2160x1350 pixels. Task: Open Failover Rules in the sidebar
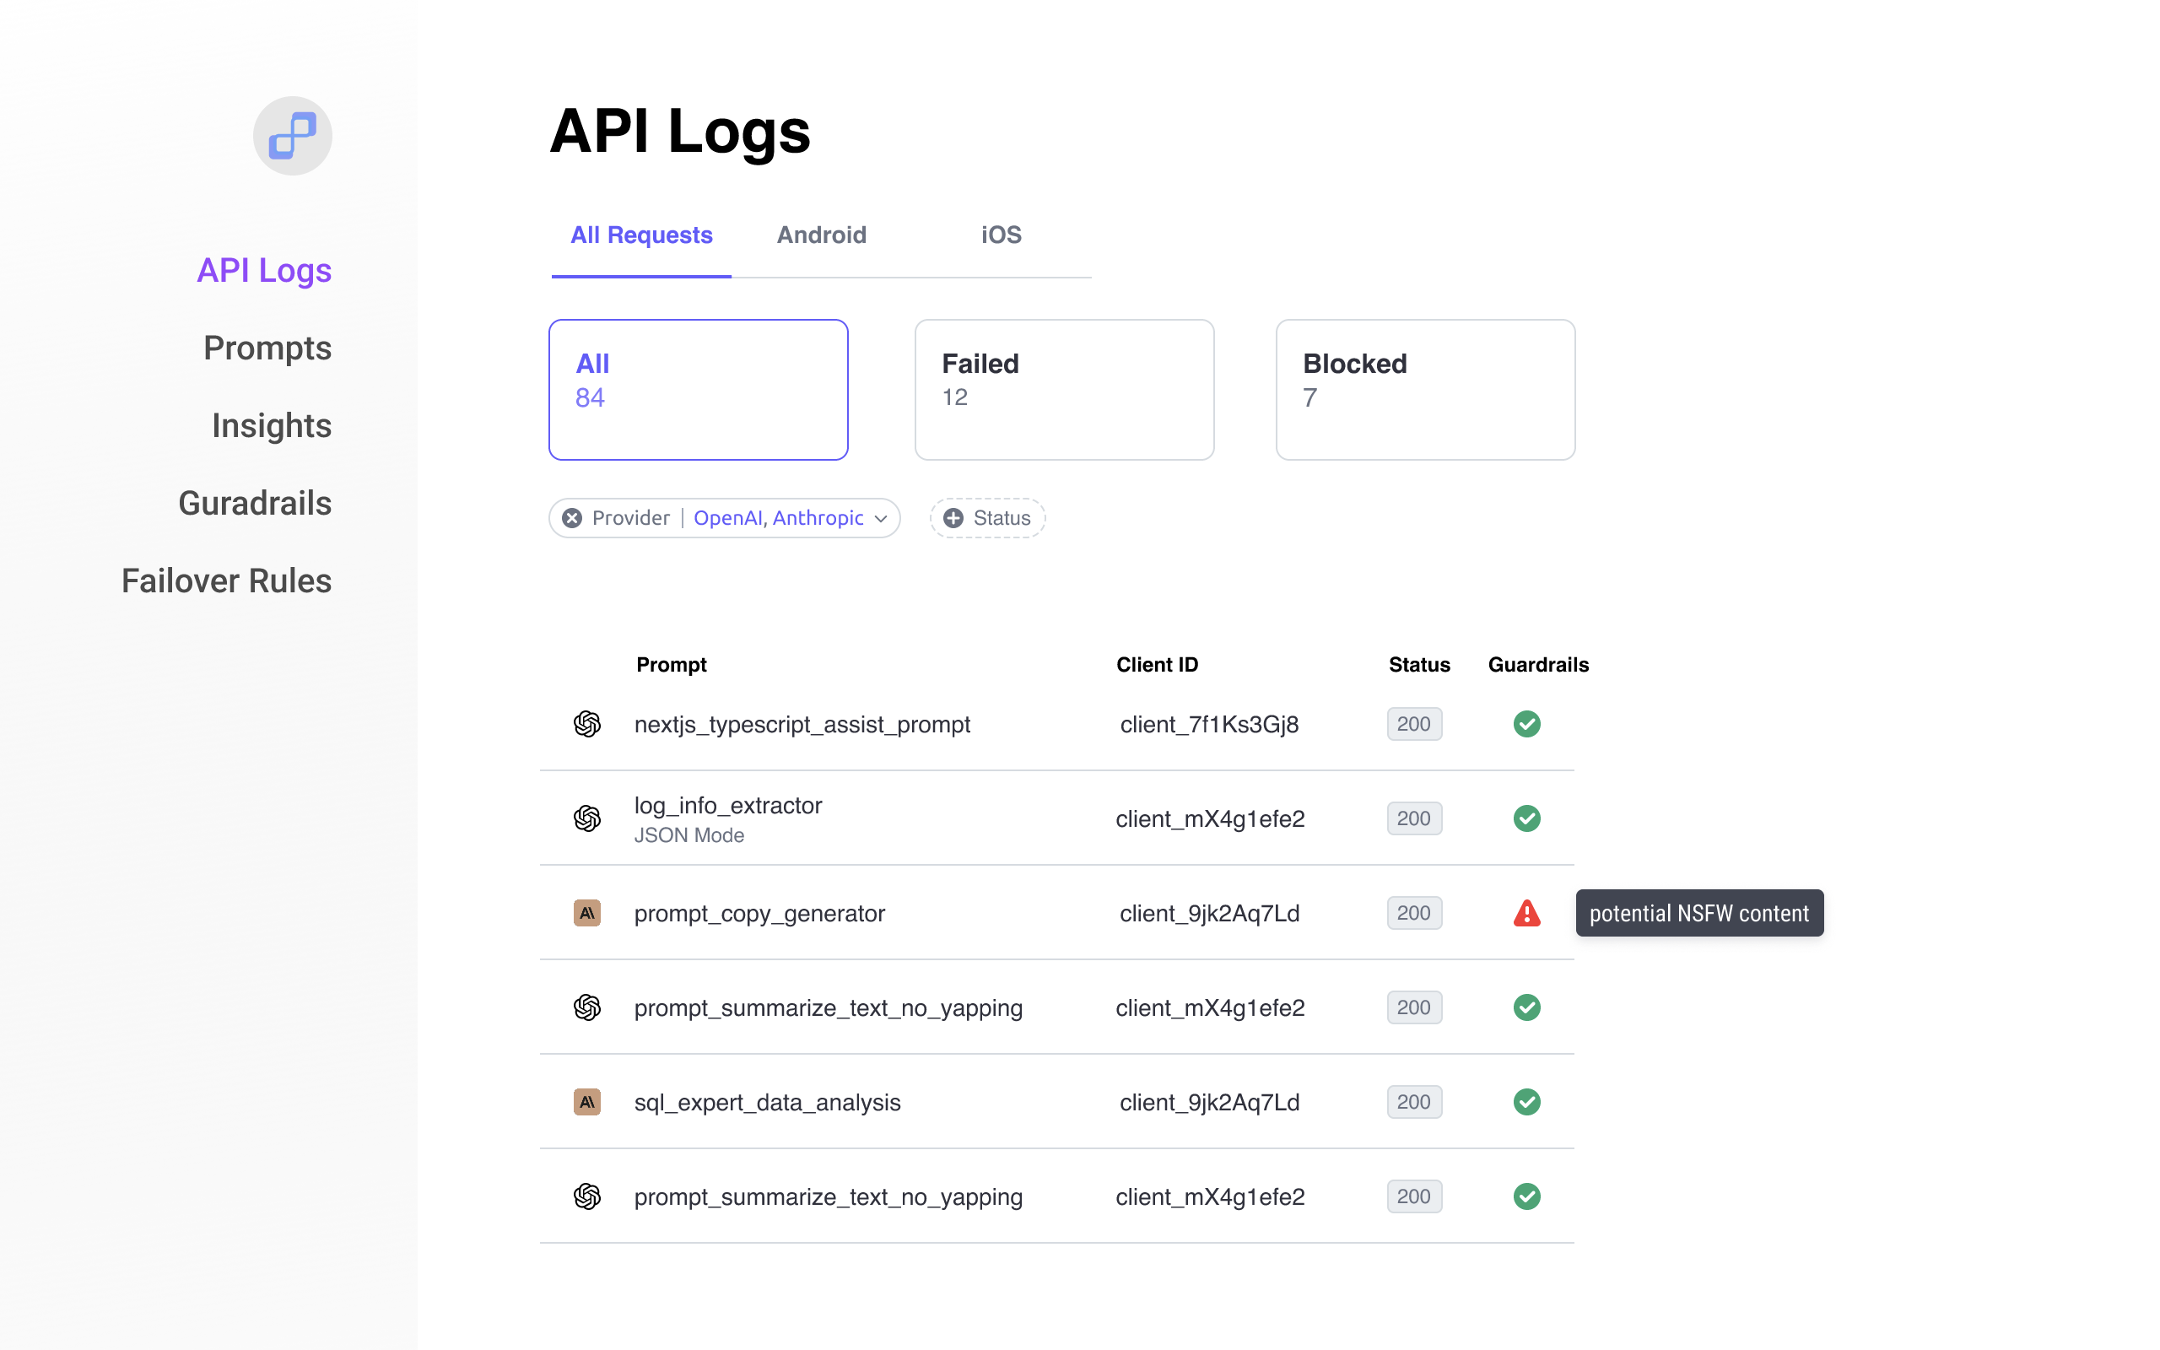pos(226,580)
